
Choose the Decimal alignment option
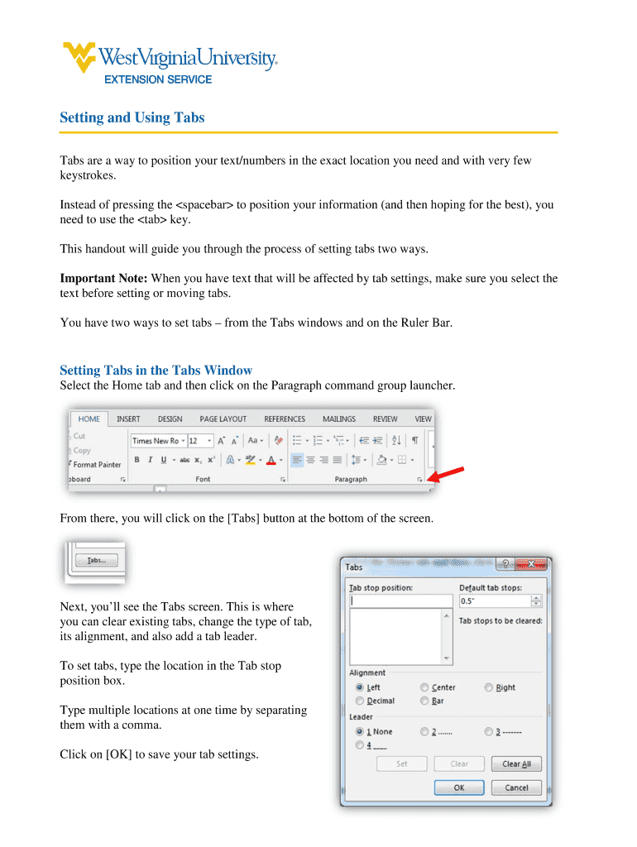[359, 701]
